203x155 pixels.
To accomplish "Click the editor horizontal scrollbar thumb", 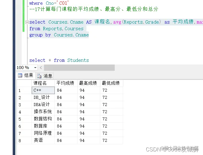I will pos(79,68).
